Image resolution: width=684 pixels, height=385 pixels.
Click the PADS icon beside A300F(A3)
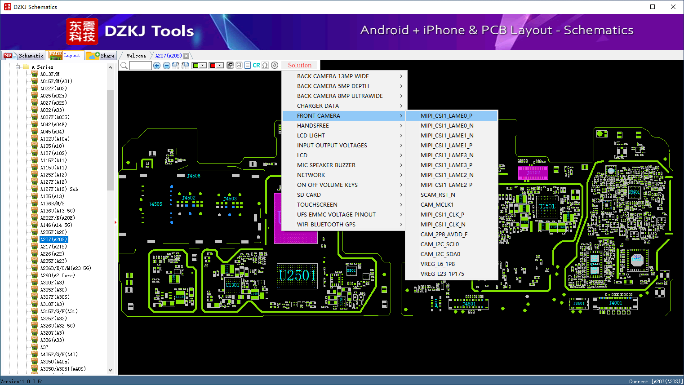click(35, 283)
